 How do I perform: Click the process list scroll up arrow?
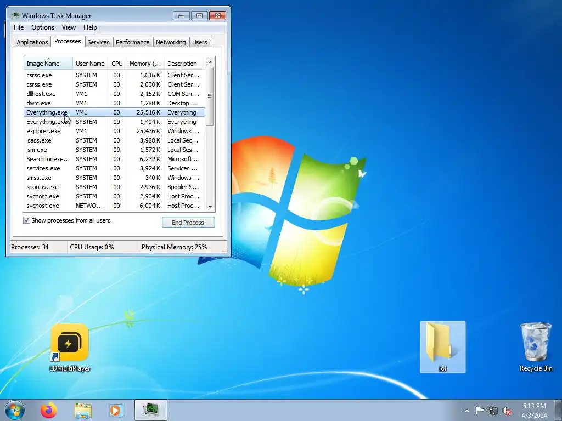pos(210,62)
